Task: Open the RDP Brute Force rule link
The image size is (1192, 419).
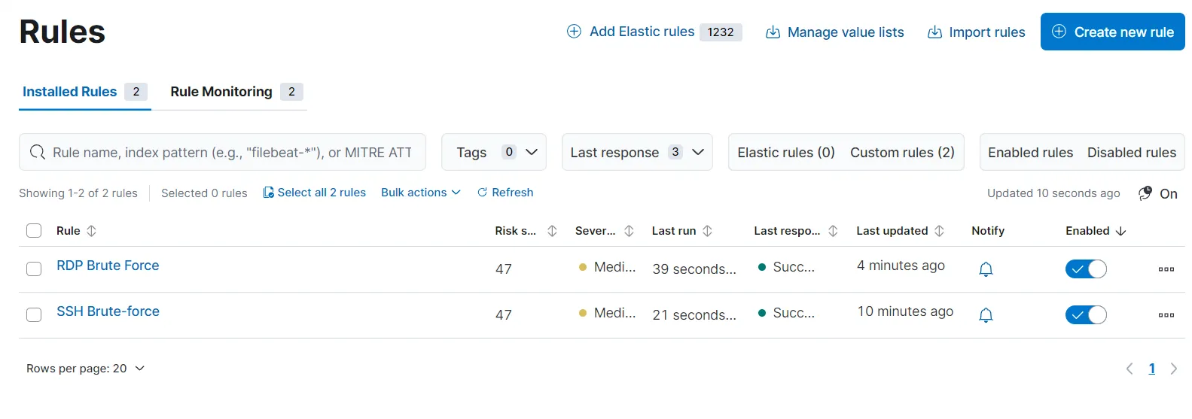Action: (108, 266)
